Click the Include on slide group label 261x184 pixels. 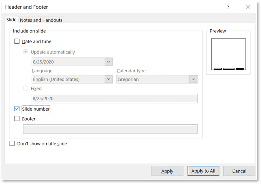pos(29,31)
